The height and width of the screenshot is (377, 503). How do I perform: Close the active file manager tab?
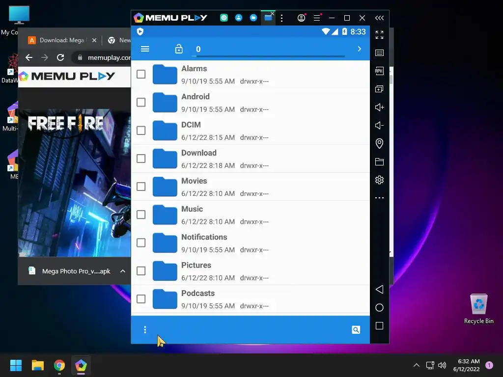point(272,13)
